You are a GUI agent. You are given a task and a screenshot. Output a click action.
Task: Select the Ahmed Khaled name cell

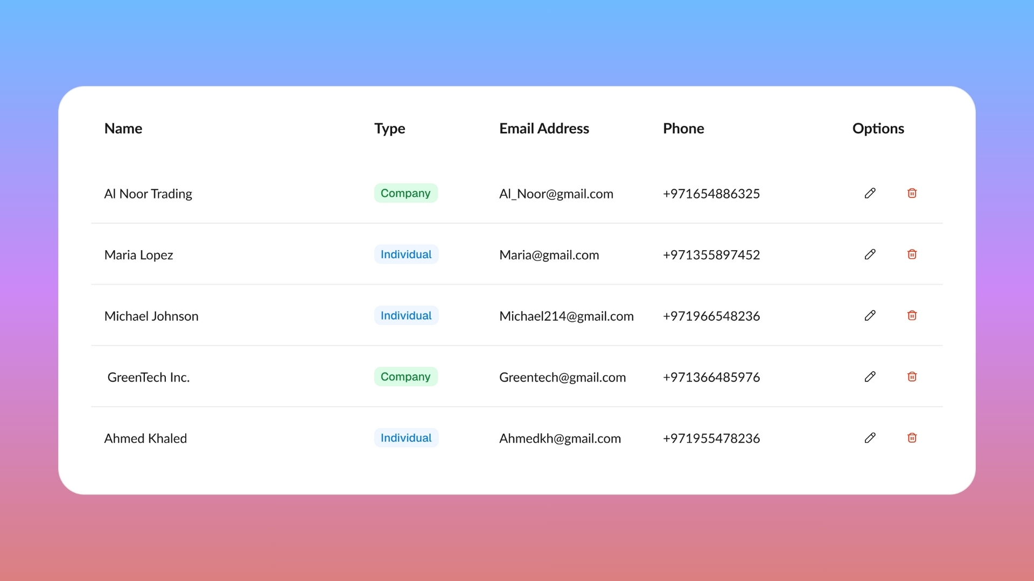click(145, 438)
